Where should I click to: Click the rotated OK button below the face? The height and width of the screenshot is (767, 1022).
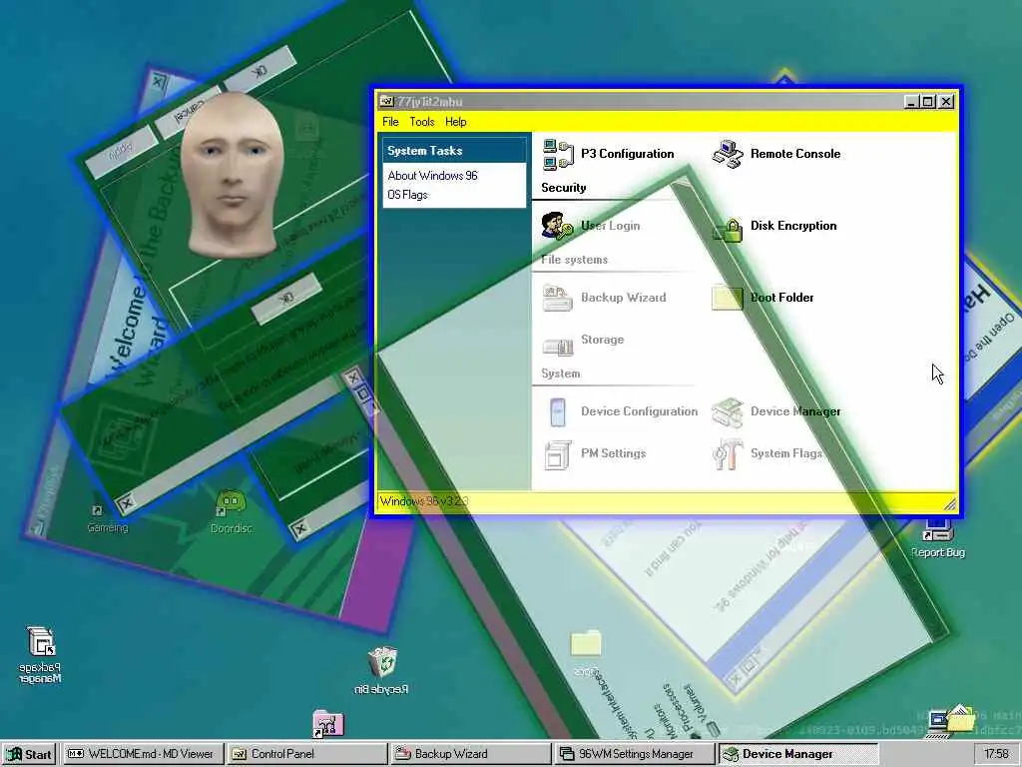[286, 299]
